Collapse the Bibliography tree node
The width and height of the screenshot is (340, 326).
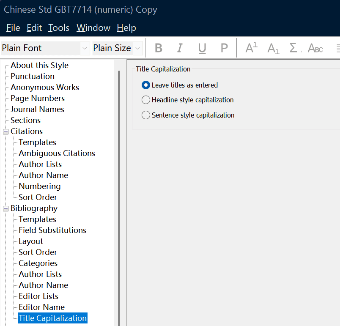6,208
